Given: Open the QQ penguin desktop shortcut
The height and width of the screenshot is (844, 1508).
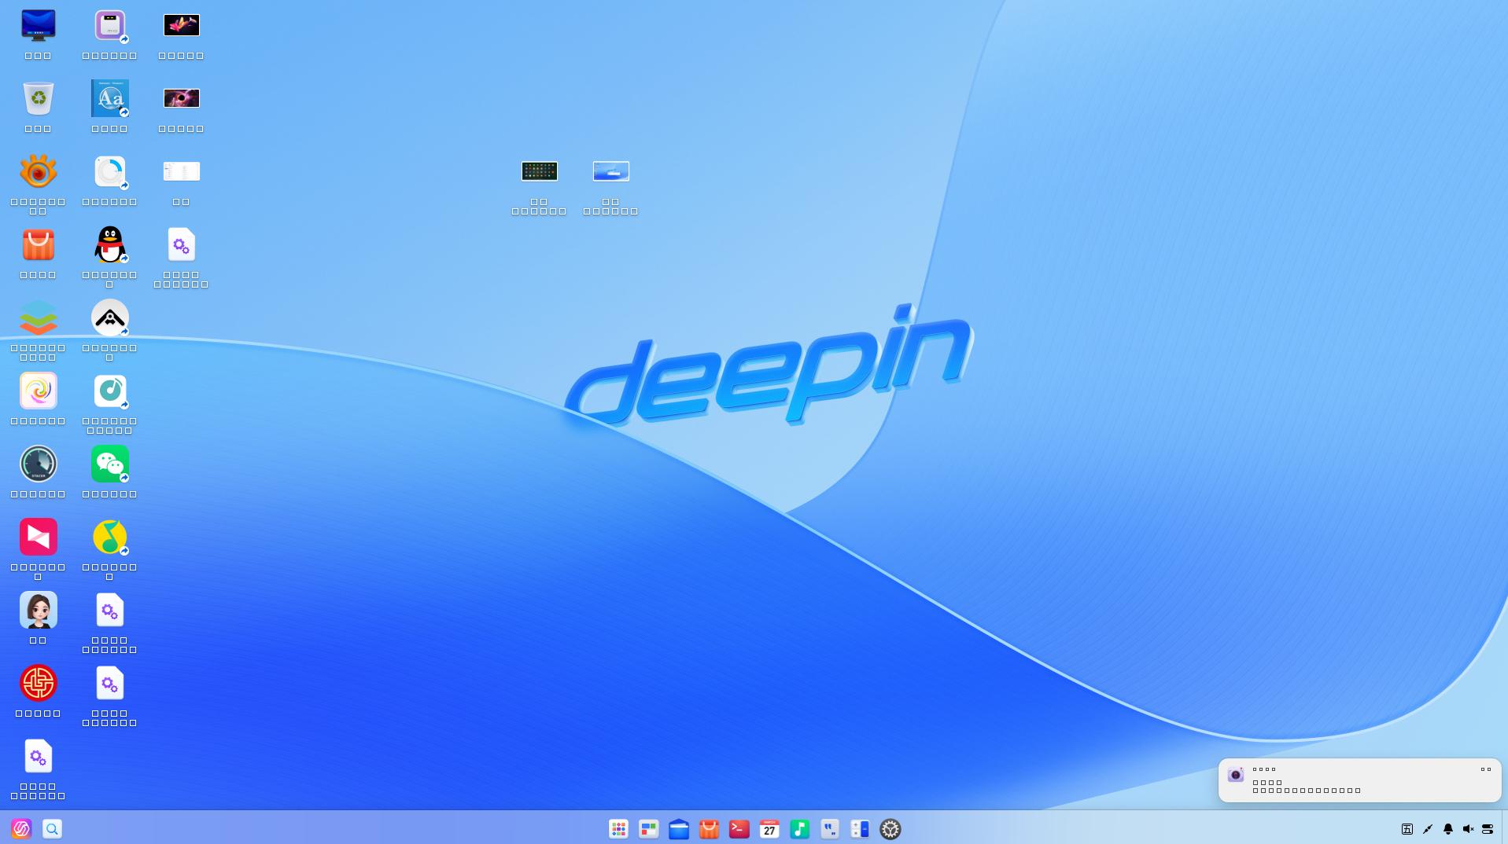Looking at the screenshot, I should point(109,244).
